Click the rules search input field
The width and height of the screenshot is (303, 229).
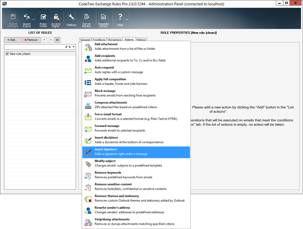35,47
